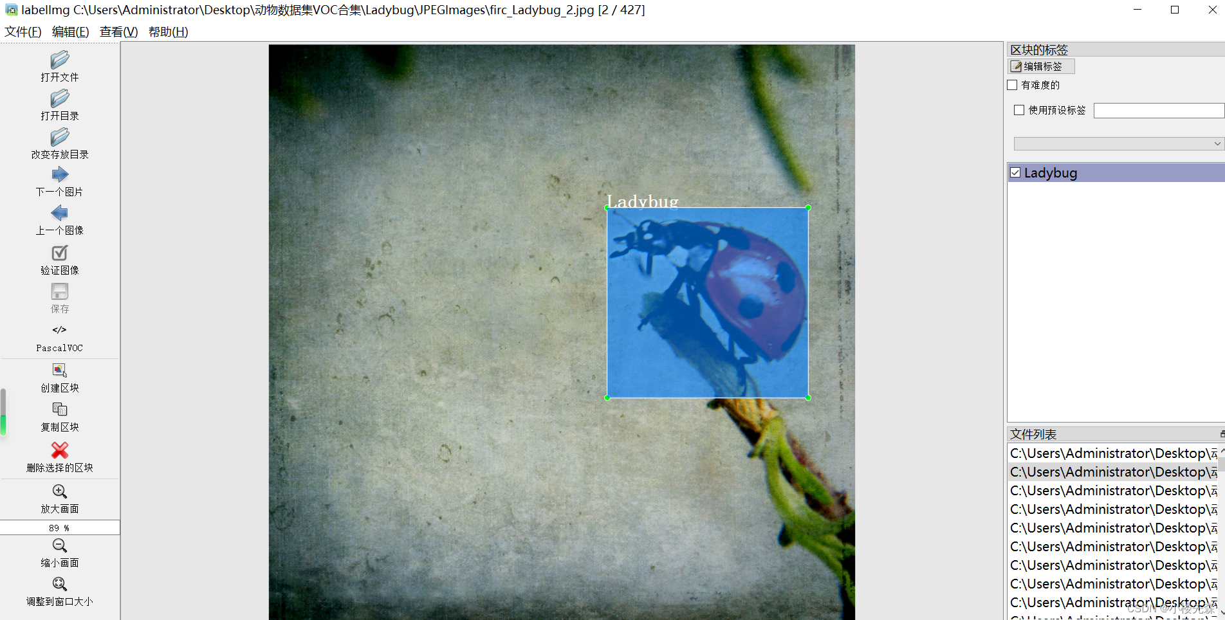Open the Help (帮助) menu
Screen dimensions: 1225x620
tap(169, 32)
